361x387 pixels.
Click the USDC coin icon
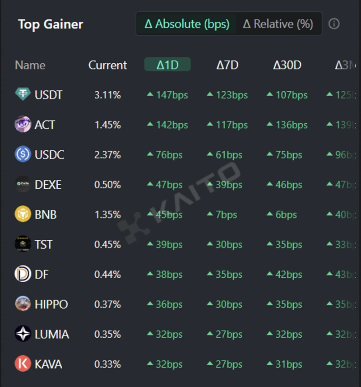[23, 154]
